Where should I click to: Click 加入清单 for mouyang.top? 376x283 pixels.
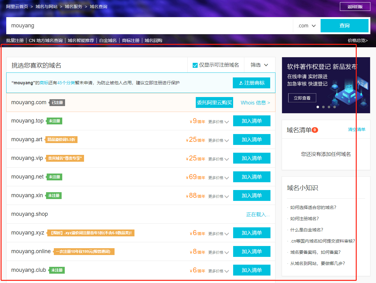tap(251, 121)
